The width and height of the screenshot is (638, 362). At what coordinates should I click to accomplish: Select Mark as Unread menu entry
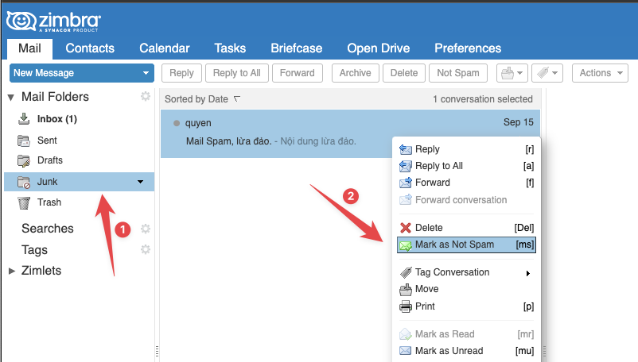point(466,351)
